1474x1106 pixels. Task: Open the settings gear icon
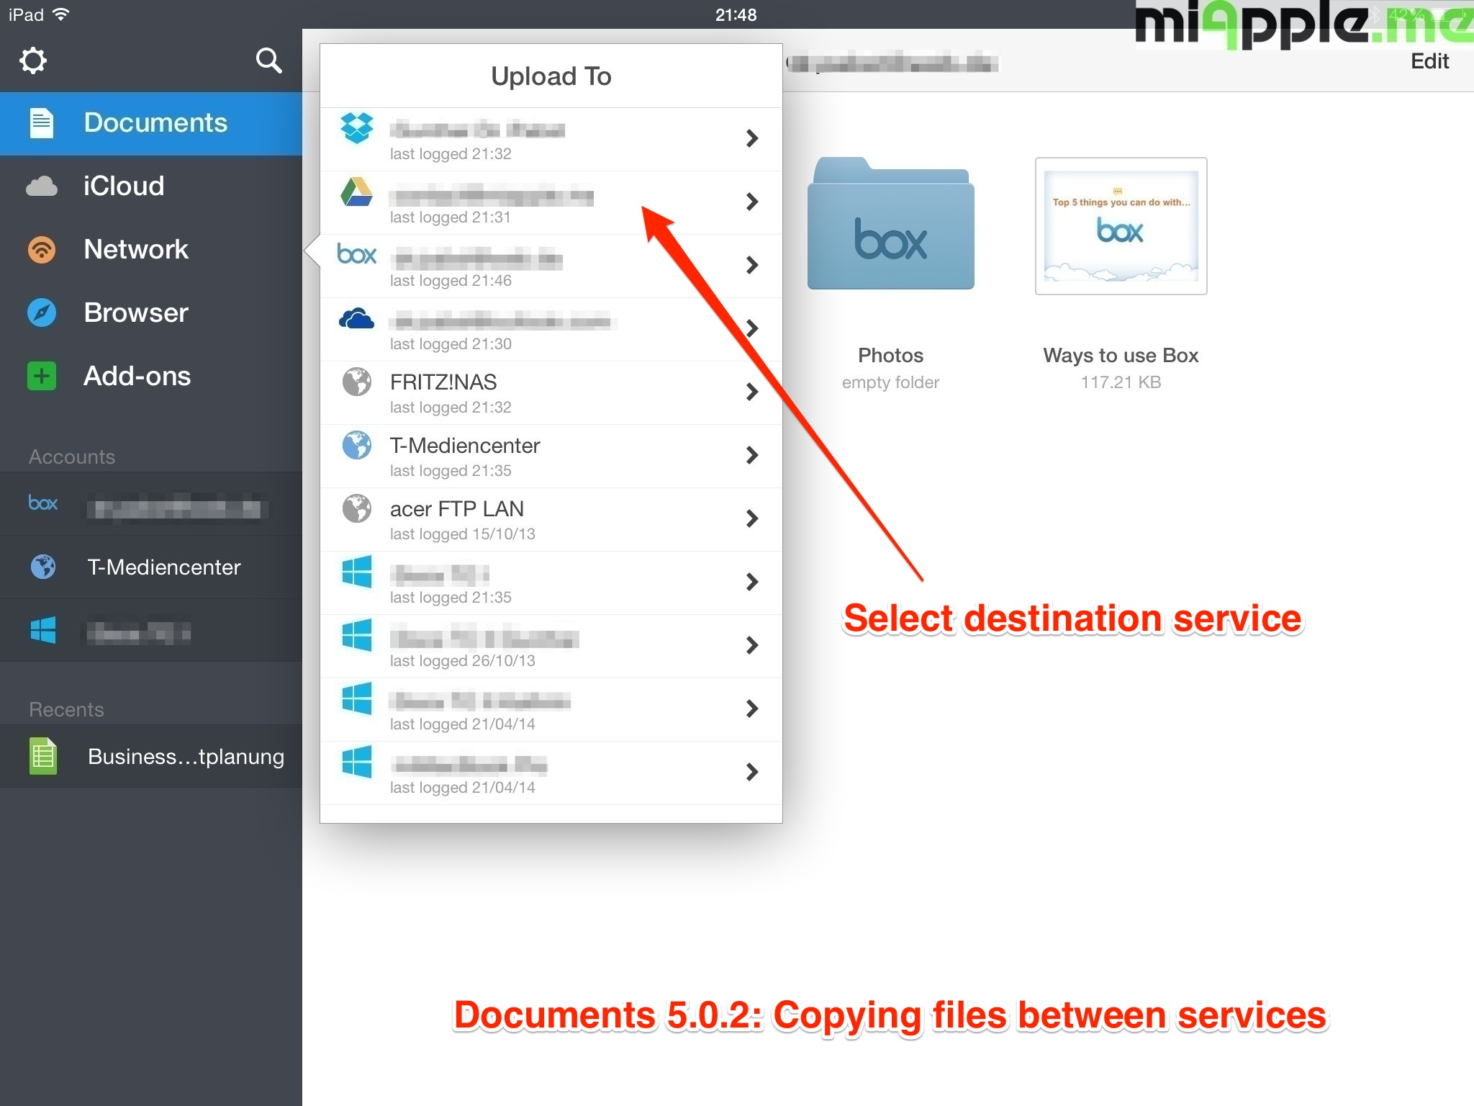pos(33,60)
